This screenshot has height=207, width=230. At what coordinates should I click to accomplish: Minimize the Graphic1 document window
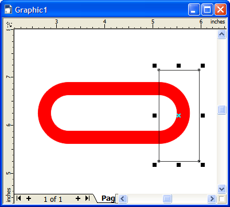(x=194, y=10)
